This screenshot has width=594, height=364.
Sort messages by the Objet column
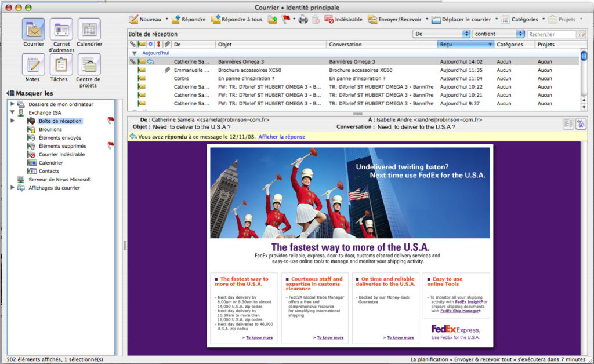(271, 44)
